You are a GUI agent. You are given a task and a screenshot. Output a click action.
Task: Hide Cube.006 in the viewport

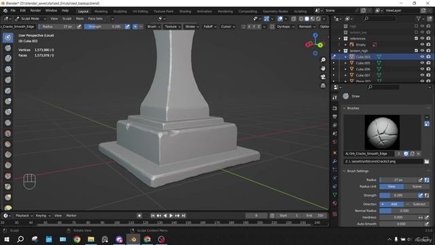coord(422,69)
